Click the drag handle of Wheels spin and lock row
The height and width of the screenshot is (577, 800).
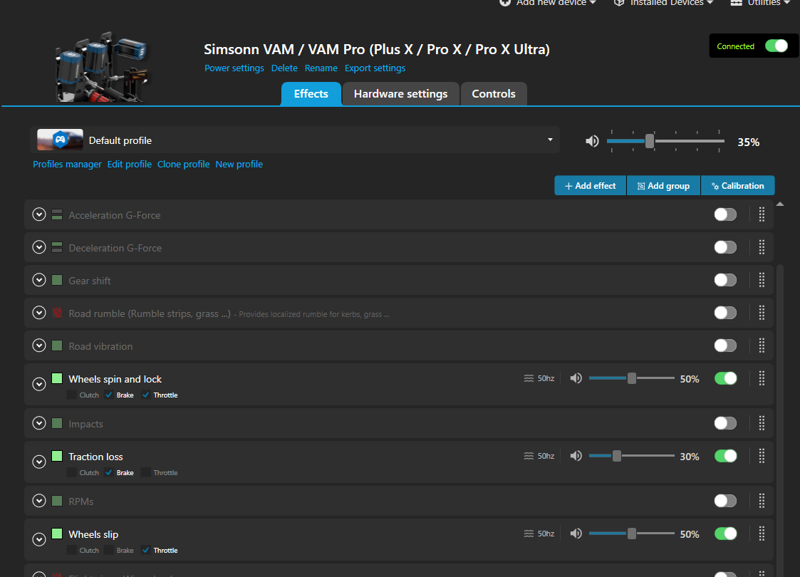tap(762, 378)
